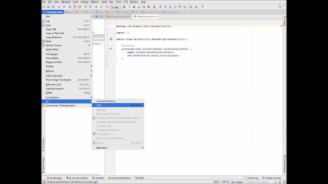Choose Reformat Code
Viewport: 328px width, 184px height.
point(67,84)
